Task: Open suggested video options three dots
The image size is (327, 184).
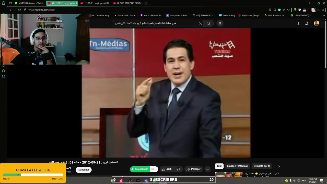Action: tap(282, 174)
